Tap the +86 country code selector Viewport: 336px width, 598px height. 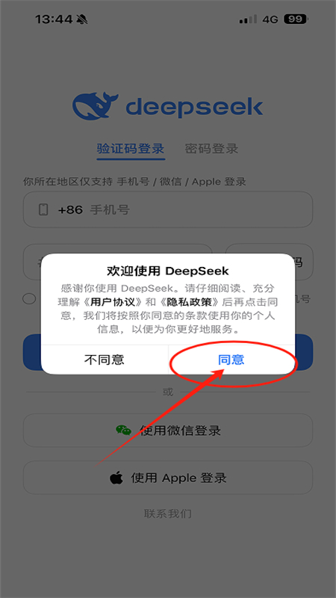[70, 210]
